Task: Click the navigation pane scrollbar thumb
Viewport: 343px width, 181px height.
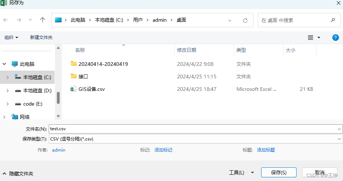Action: (58, 98)
